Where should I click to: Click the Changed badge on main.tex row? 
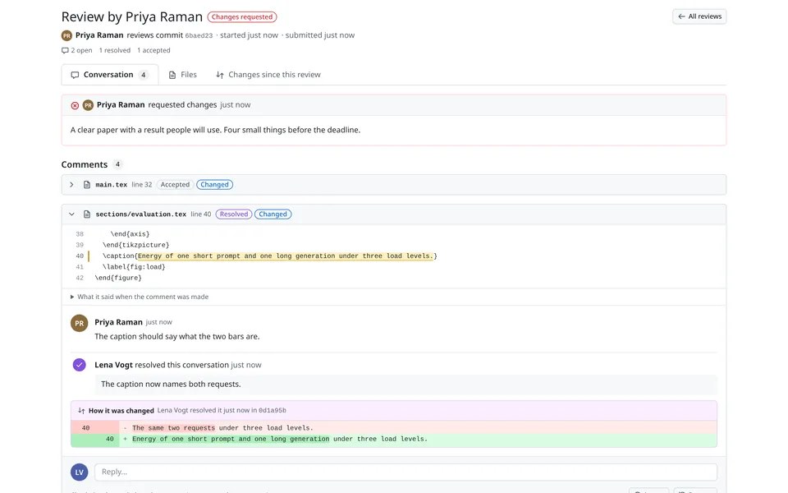pyautogui.click(x=214, y=185)
